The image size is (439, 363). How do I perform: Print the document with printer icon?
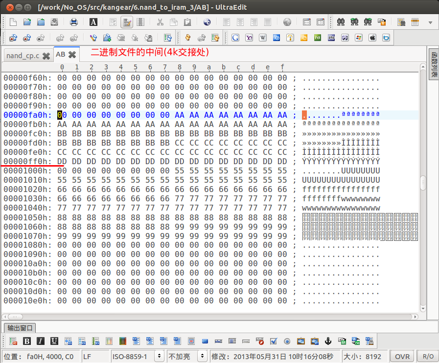coord(74,22)
